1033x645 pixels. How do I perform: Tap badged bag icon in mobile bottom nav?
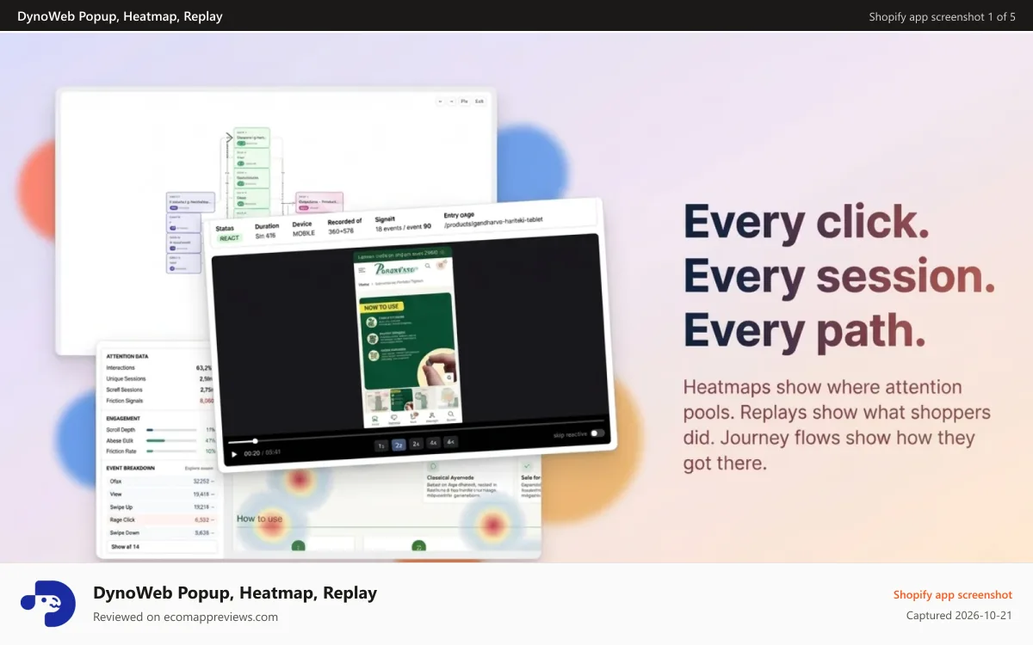click(413, 415)
